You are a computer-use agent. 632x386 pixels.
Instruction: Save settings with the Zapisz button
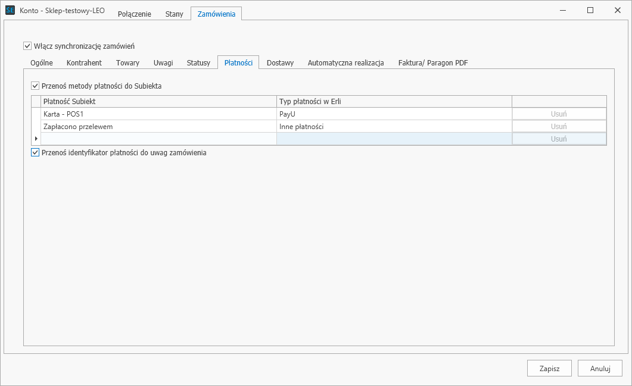point(549,368)
